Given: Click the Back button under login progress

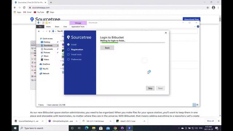Looking at the screenshot, I should 107,48.
